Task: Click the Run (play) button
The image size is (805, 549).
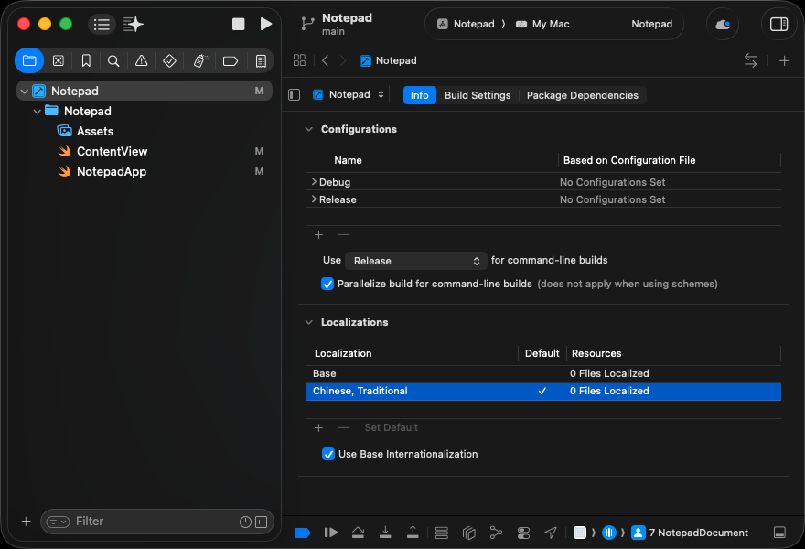Action: click(265, 24)
